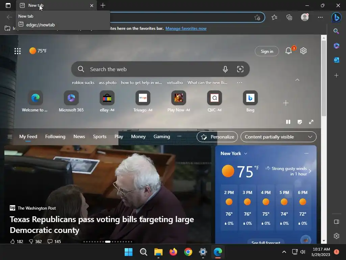Open the article's 145 comments

click(x=54, y=241)
